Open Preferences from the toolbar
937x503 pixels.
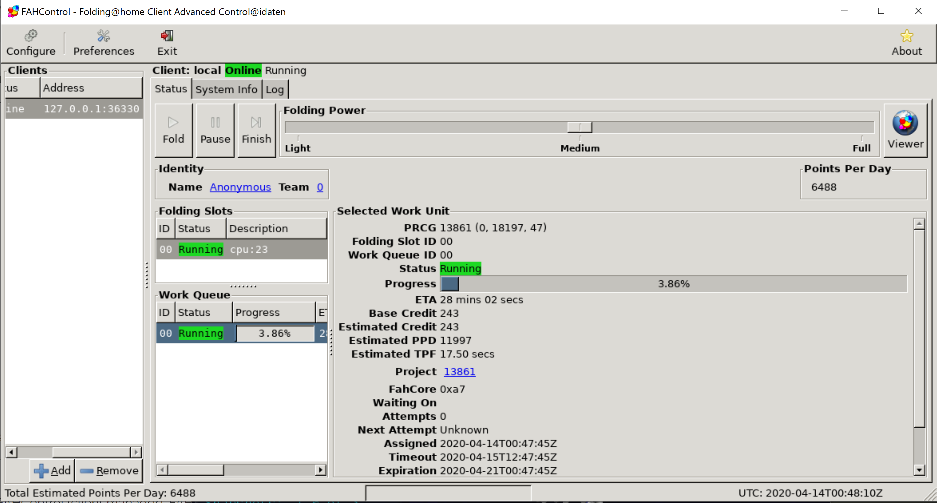(104, 43)
